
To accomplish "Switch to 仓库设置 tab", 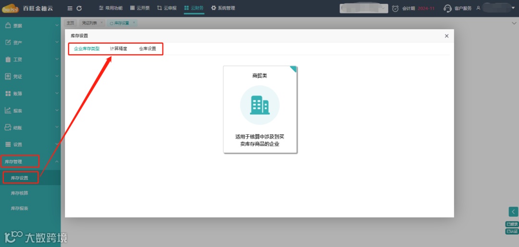I will [148, 48].
